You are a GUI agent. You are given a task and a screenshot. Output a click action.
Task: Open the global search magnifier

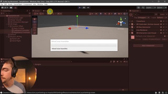tap(143, 8)
